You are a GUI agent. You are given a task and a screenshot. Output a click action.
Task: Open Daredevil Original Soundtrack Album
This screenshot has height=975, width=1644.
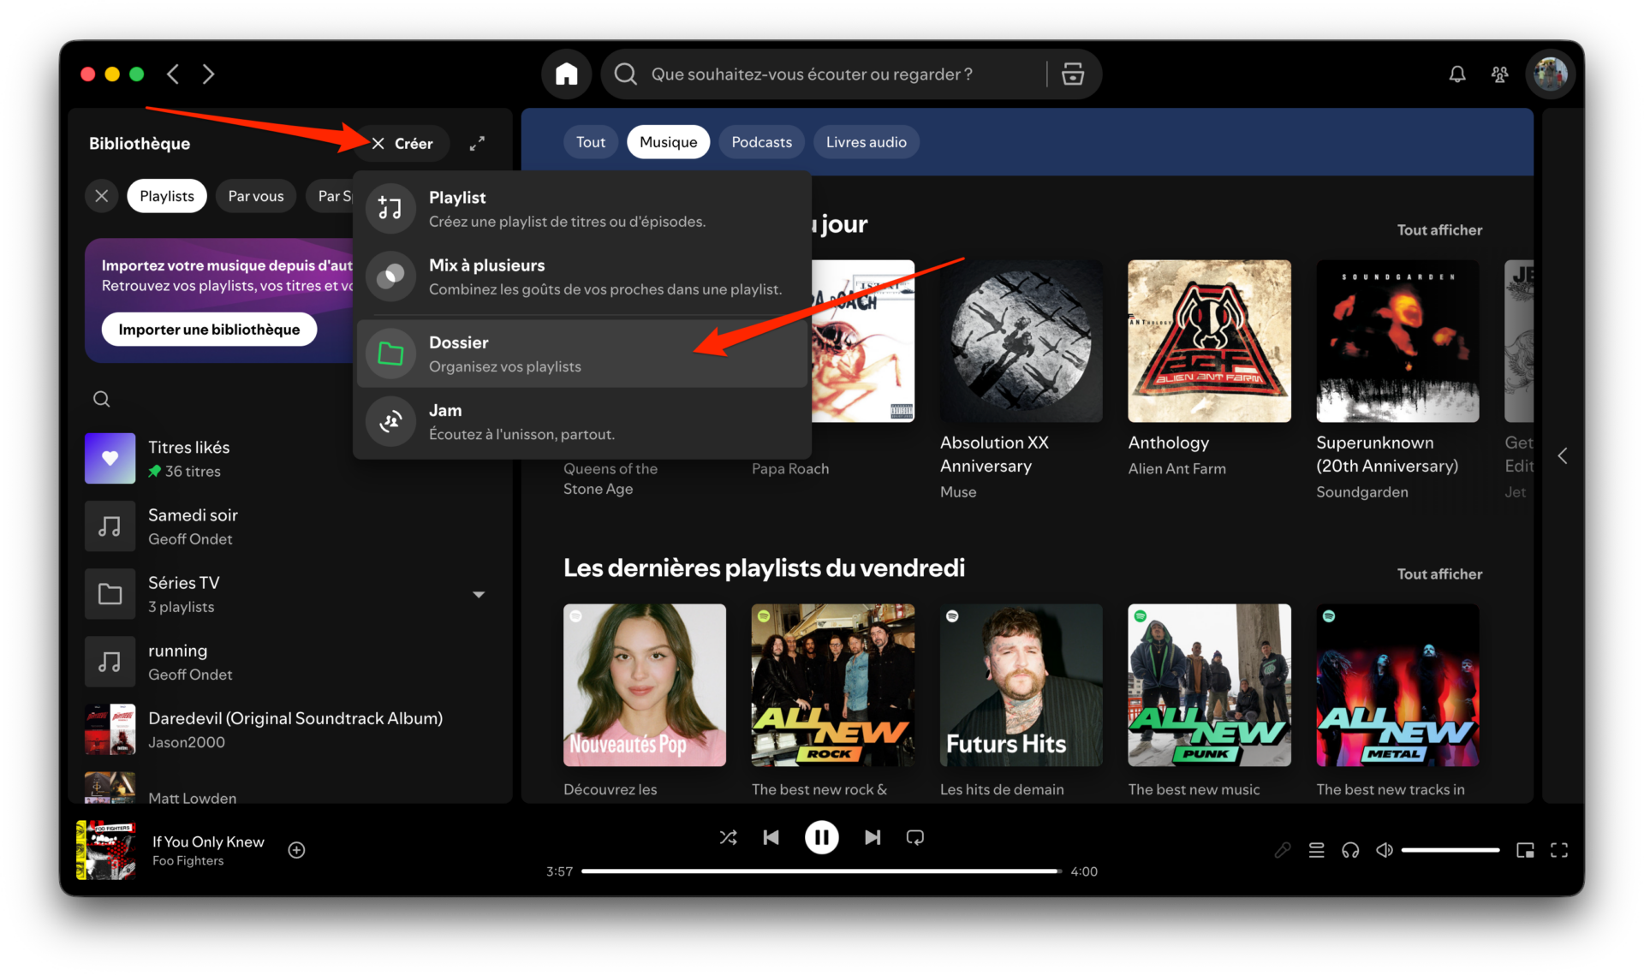point(291,729)
